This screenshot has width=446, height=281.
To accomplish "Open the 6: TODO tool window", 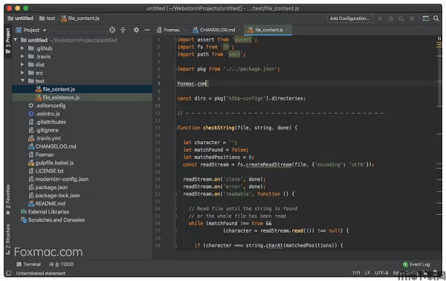I will tap(62, 265).
